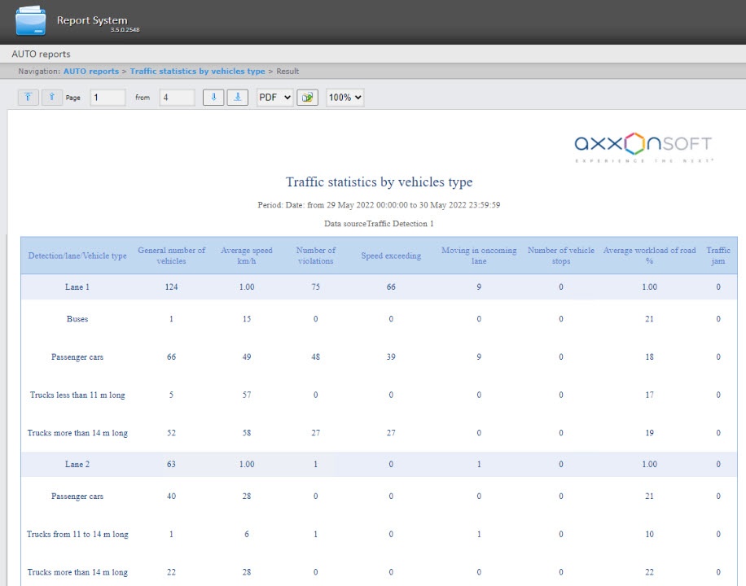Viewport: 746px width, 586px height.
Task: Click the Report System folder logo
Action: pos(31,21)
